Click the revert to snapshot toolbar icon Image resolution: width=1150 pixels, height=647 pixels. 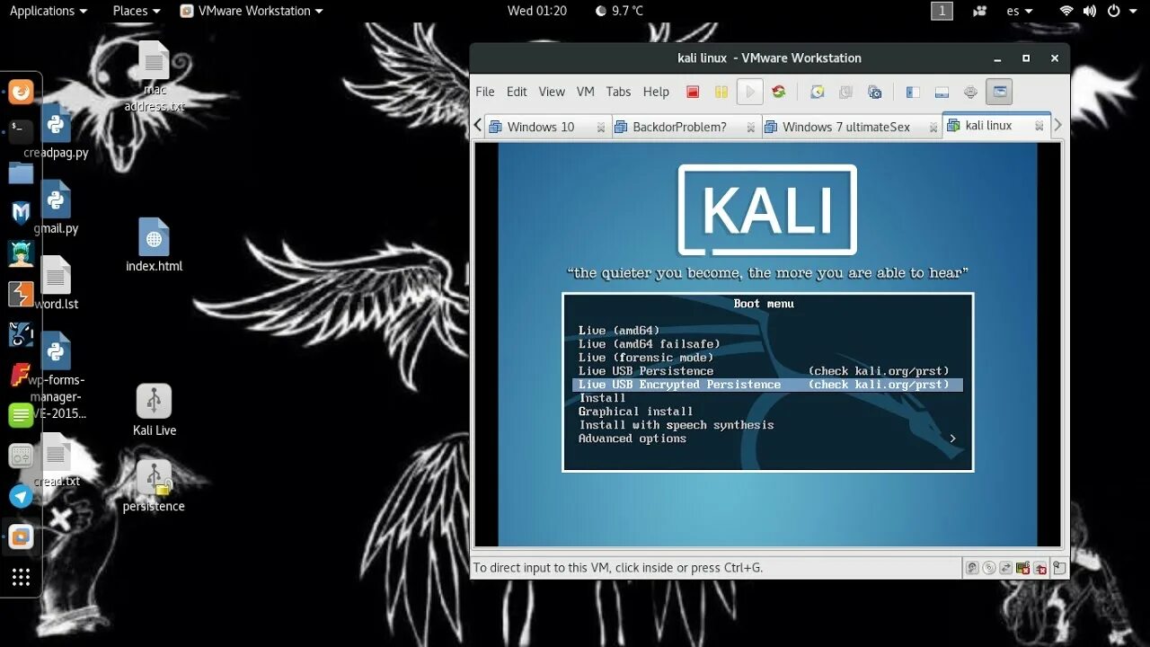click(845, 92)
